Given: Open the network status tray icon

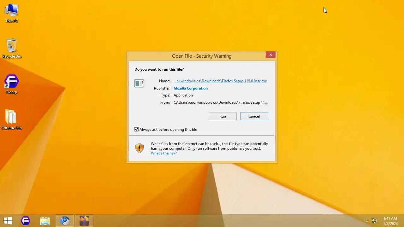Looking at the screenshot, I should pyautogui.click(x=374, y=221).
